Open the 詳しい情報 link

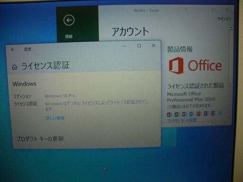tap(55, 118)
